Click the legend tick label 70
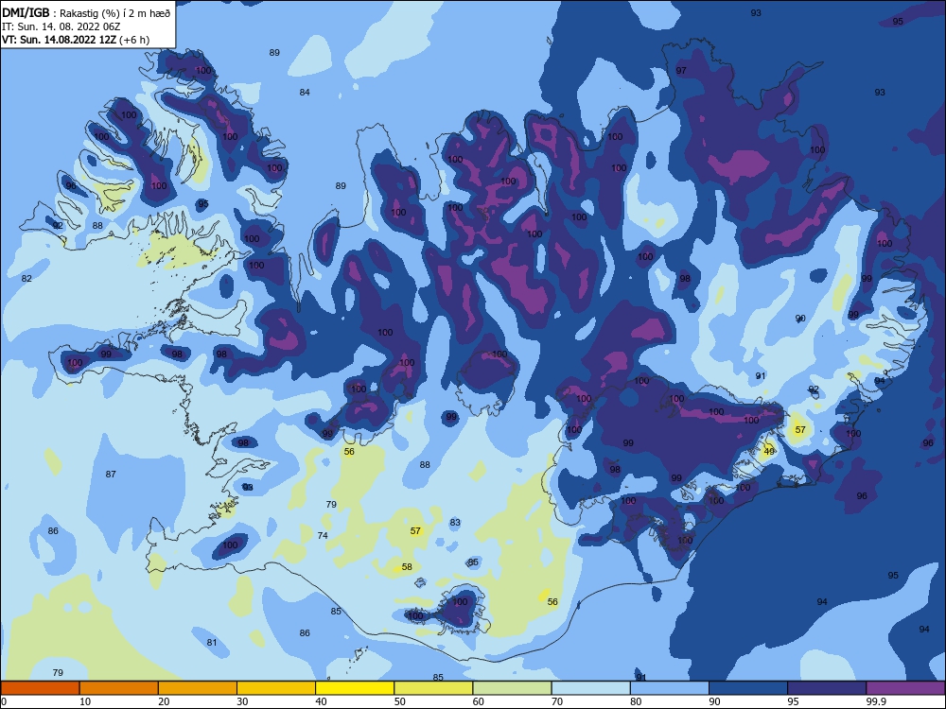This screenshot has height=709, width=946. pos(557,701)
